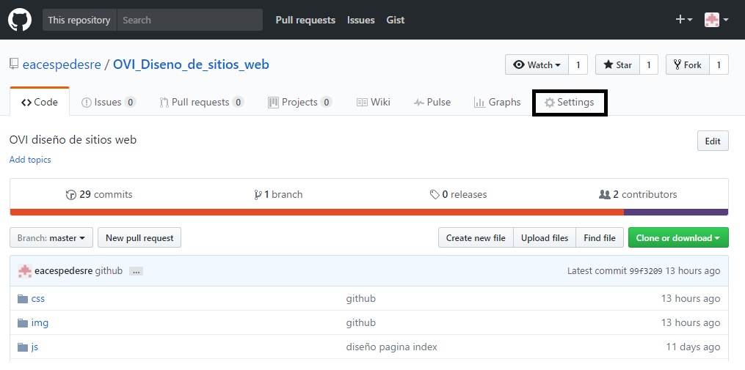Open OVI_Diseno_de_sitios_web repository link
Image resolution: width=745 pixels, height=370 pixels.
191,64
